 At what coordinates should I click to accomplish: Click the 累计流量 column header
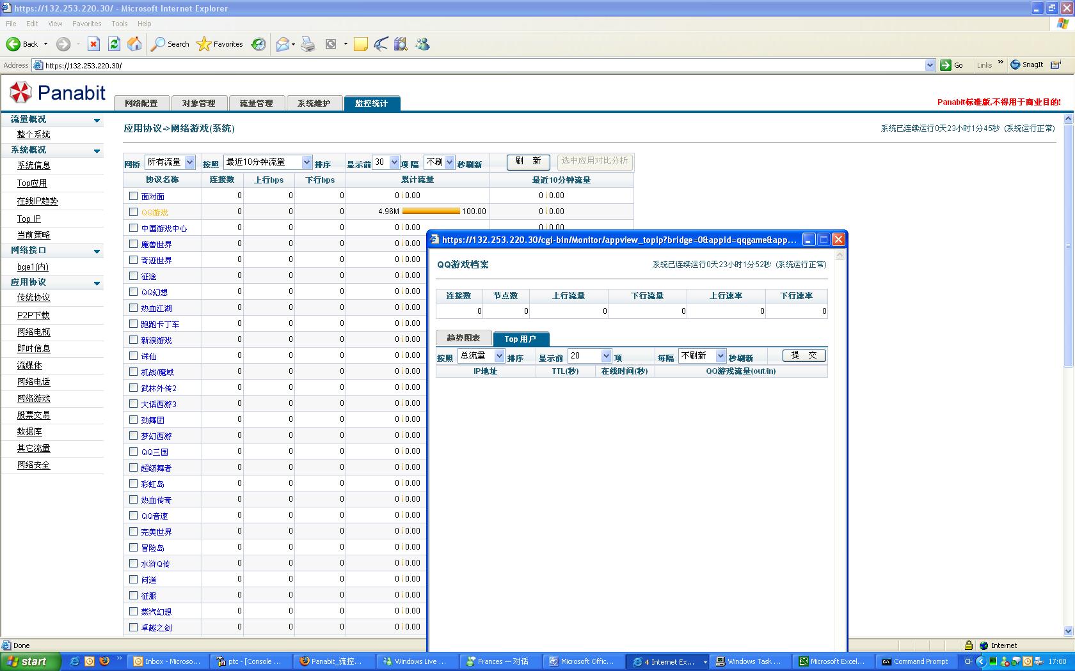click(418, 180)
